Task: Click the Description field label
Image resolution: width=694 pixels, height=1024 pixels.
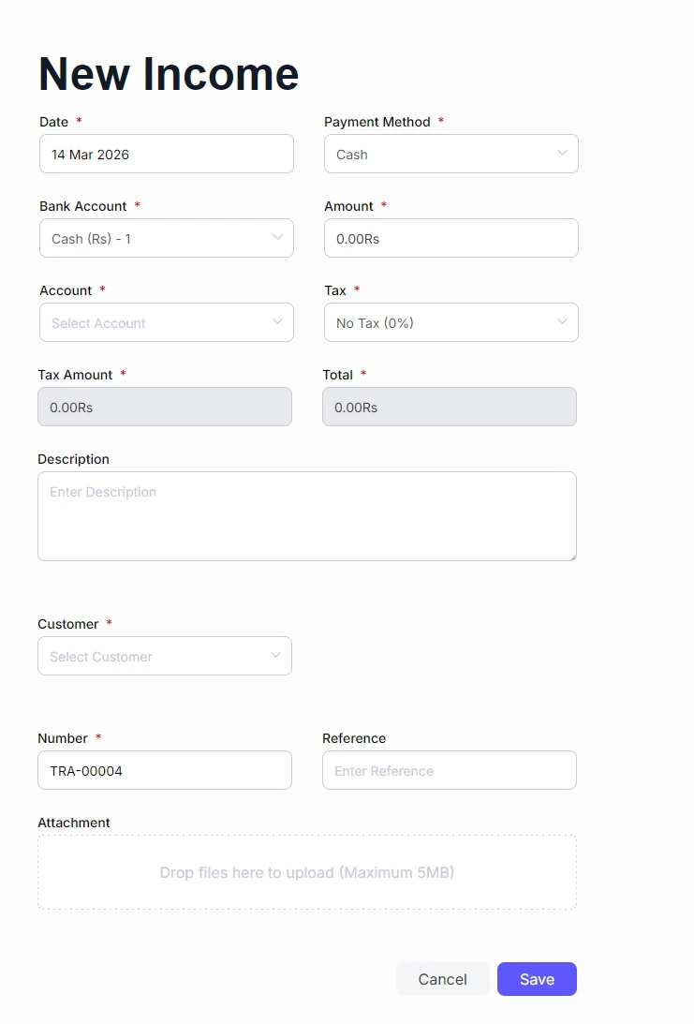Action: [73, 459]
